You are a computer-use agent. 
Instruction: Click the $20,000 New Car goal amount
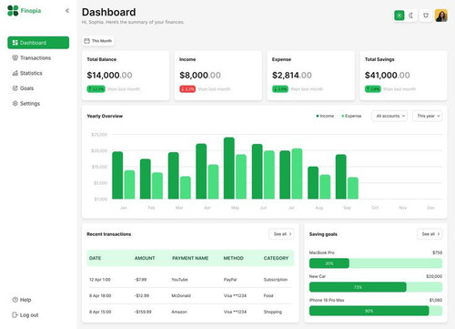point(434,276)
